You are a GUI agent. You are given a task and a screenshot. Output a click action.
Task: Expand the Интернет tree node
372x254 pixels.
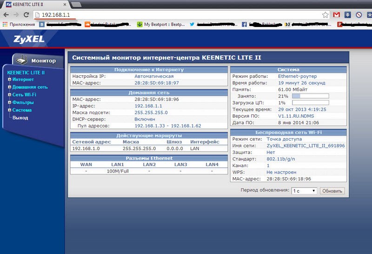coord(9,79)
